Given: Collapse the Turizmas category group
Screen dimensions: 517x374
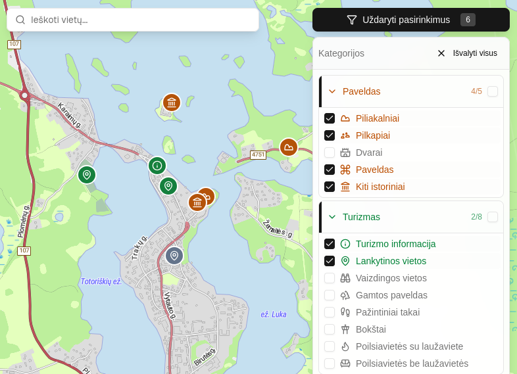Looking at the screenshot, I should 332,217.
